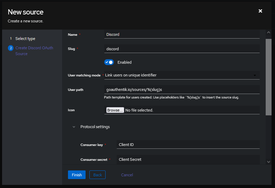Browse for an icon file

(115, 110)
